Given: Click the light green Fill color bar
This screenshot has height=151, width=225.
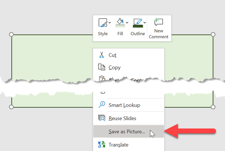Looking at the screenshot, I should tap(120, 26).
